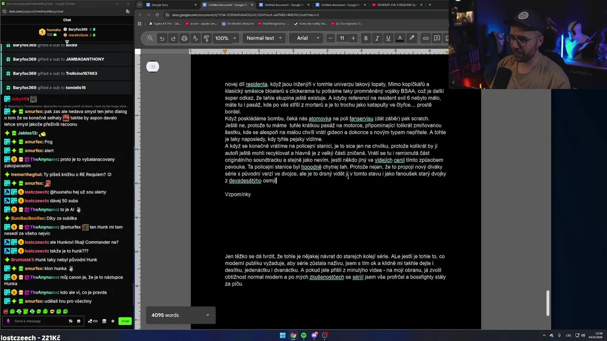The width and height of the screenshot is (607, 341).
Task: Close the active Untitled document tab
Action: click(x=252, y=5)
